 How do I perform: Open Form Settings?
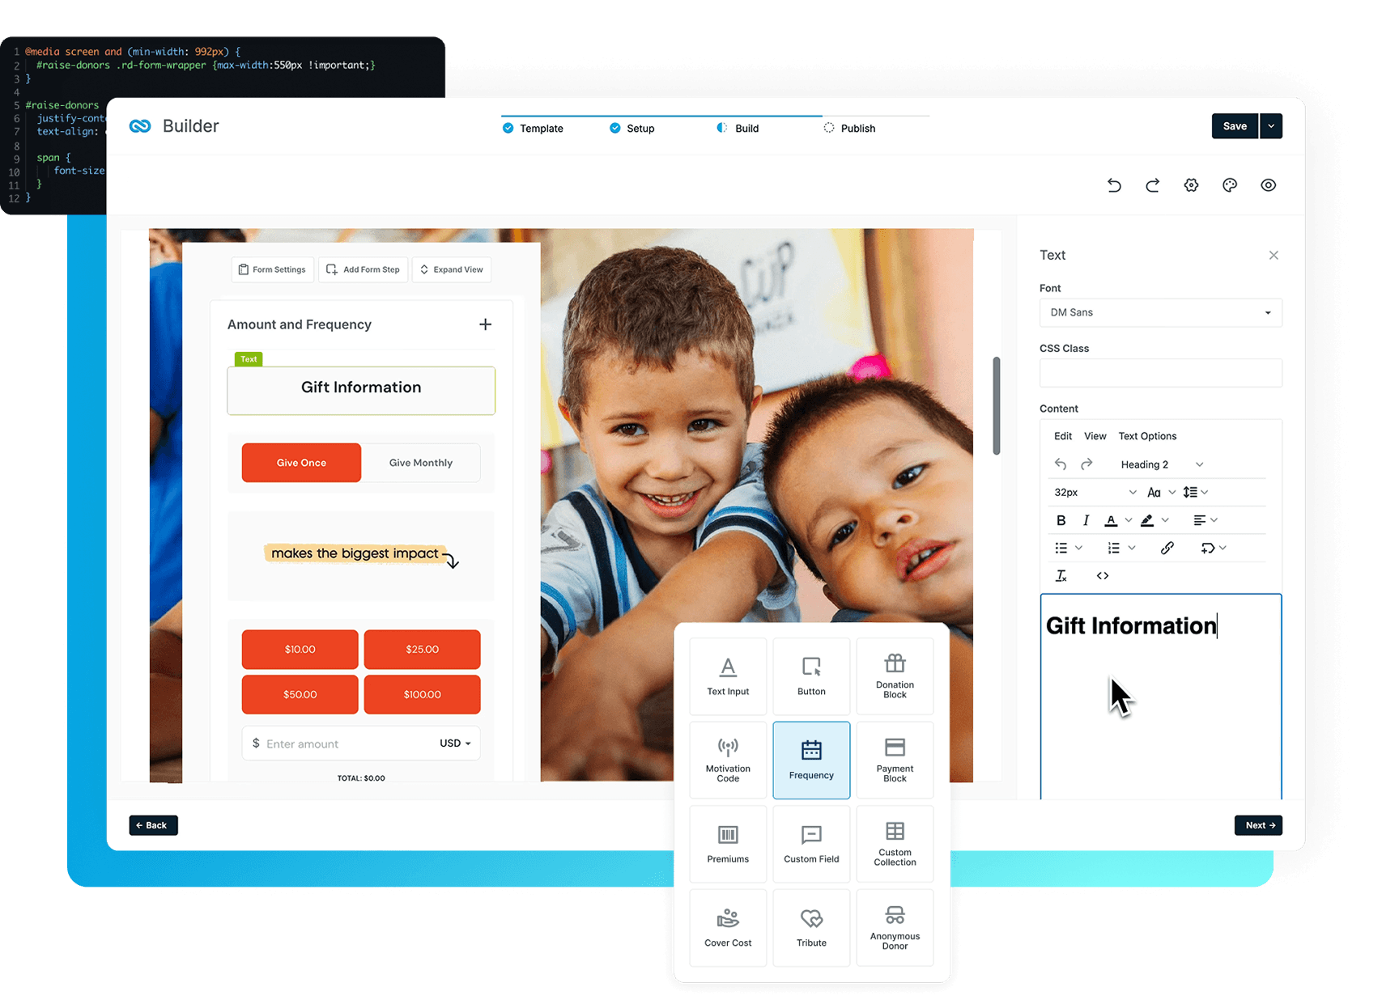(273, 269)
